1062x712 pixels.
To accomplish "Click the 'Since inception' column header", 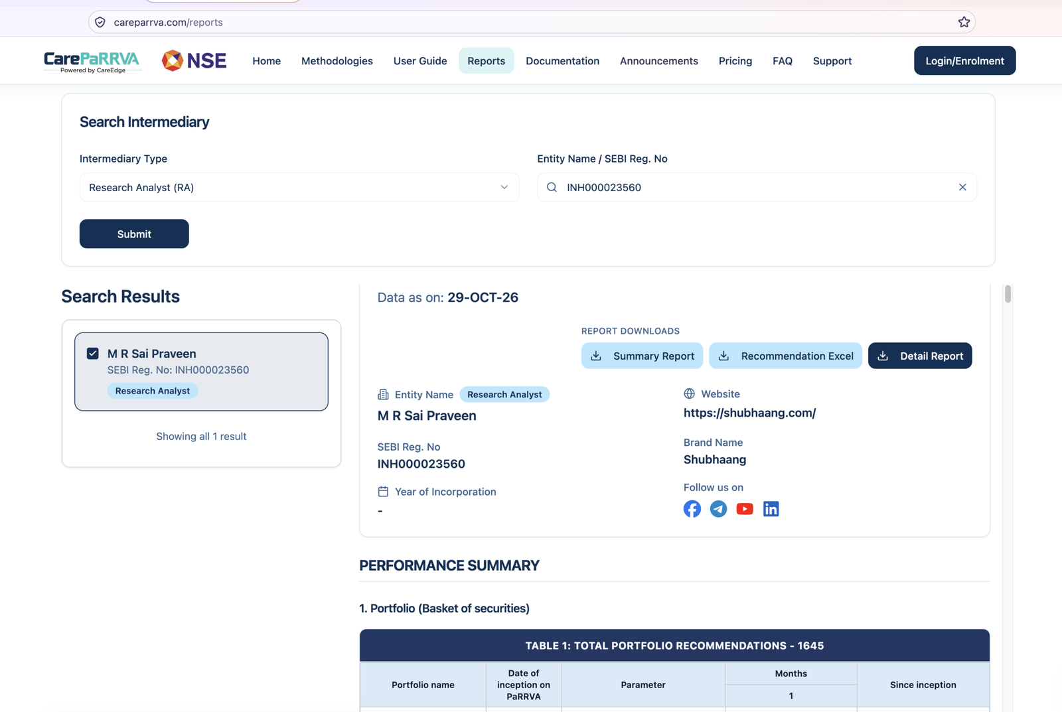I will 923,685.
